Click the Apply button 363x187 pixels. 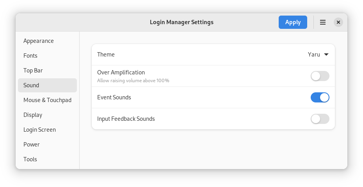[293, 22]
